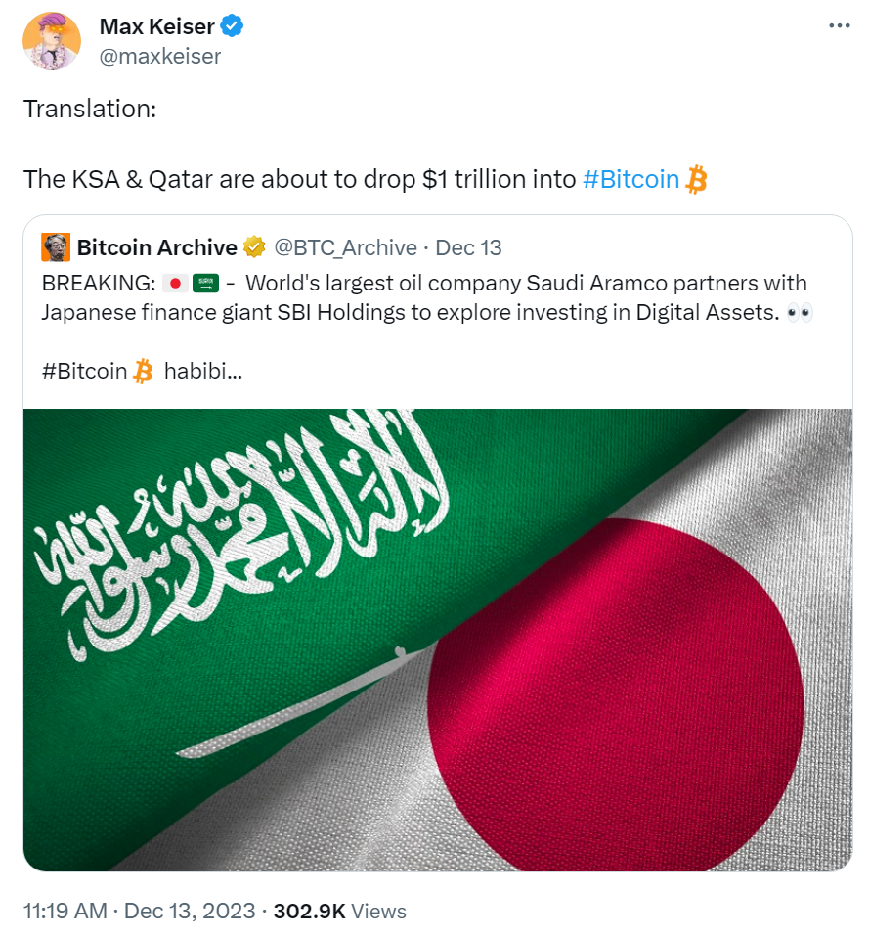Open the Max Keiser display name link
This screenshot has width=869, height=936.
156,26
